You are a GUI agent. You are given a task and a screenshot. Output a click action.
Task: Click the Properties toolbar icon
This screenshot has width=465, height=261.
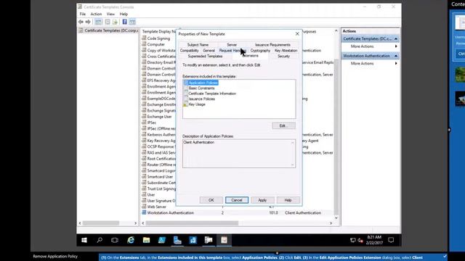[x=108, y=22]
